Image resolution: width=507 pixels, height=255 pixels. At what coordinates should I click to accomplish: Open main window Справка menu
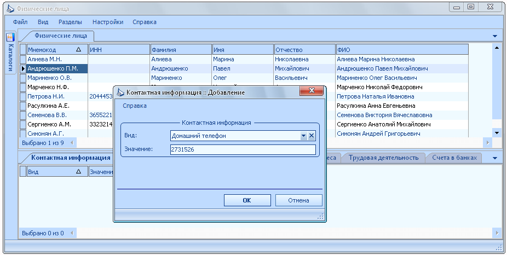click(x=144, y=22)
